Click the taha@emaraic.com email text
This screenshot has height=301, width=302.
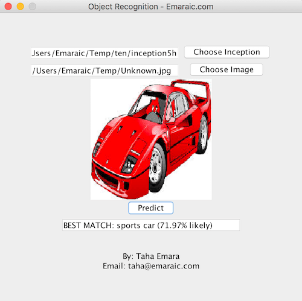pos(164,266)
